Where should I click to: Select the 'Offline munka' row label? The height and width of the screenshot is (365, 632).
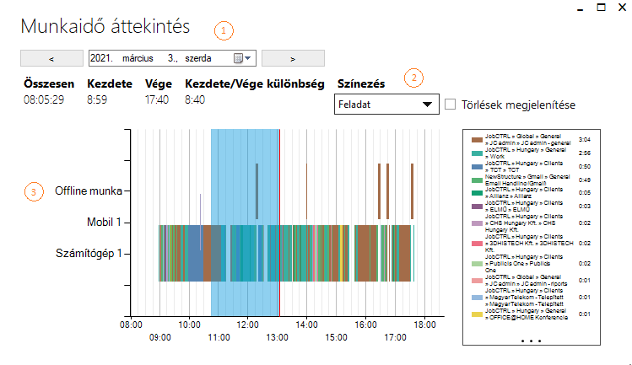coord(89,191)
